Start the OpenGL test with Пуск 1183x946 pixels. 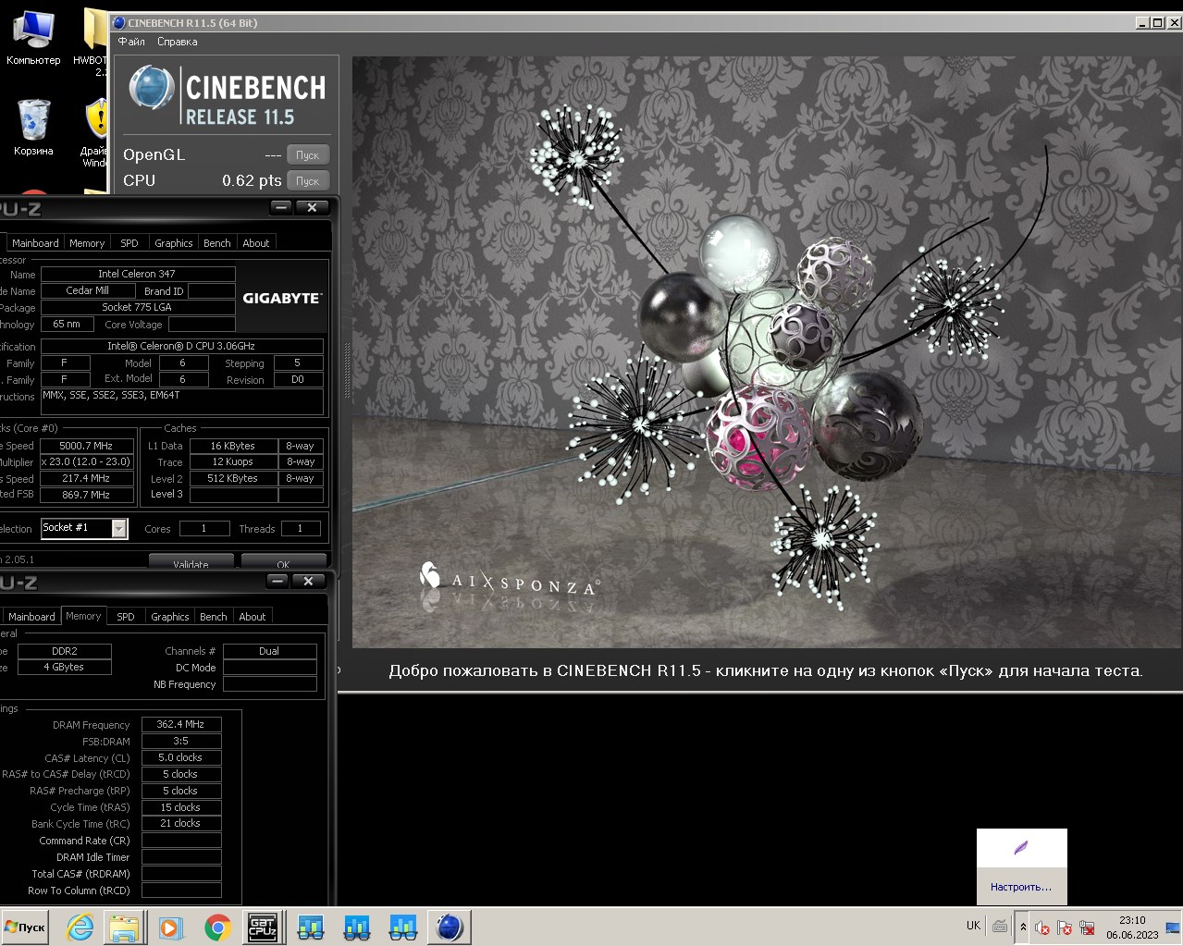click(x=308, y=155)
